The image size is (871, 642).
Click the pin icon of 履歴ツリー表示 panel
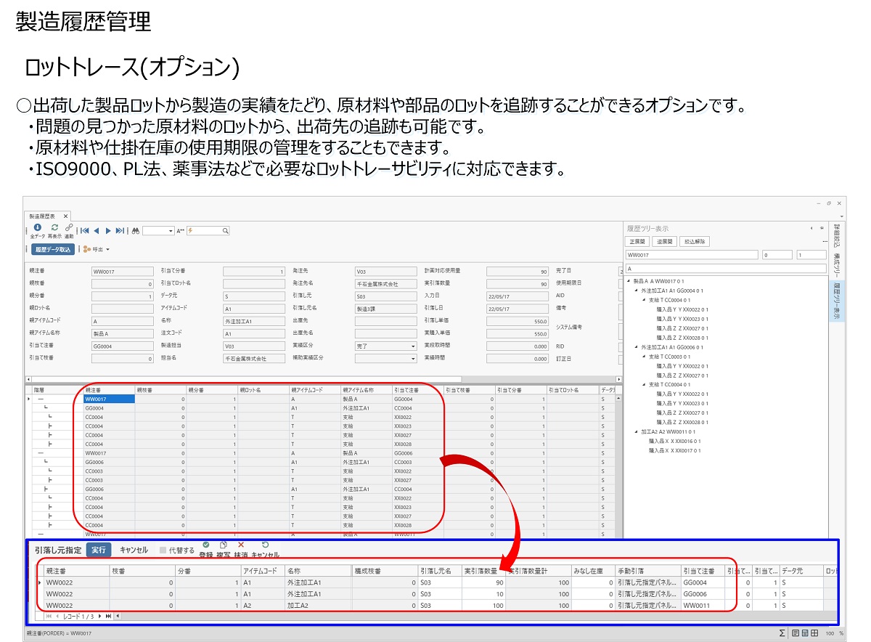[x=822, y=228]
